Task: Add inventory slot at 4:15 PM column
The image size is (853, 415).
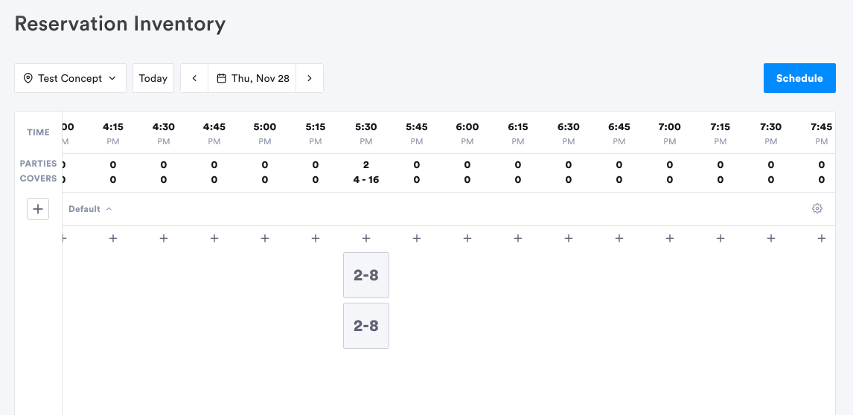Action: (113, 238)
